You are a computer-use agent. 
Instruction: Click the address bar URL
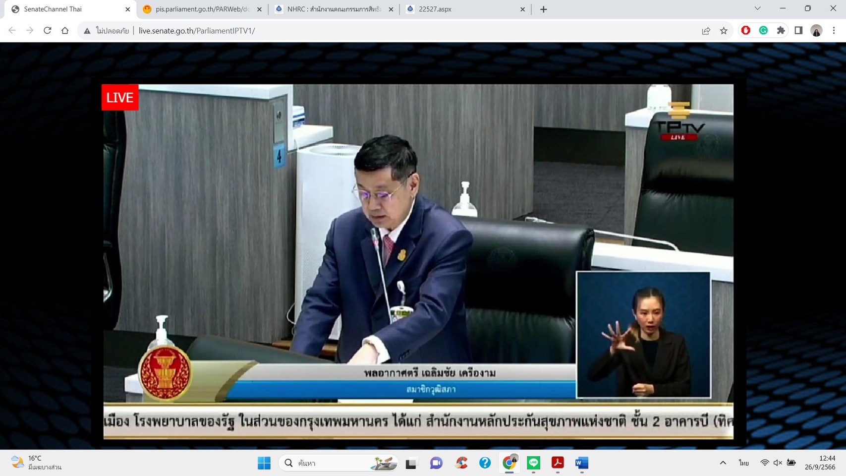tap(197, 31)
